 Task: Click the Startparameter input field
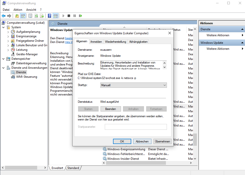pyautogui.click(x=136, y=127)
